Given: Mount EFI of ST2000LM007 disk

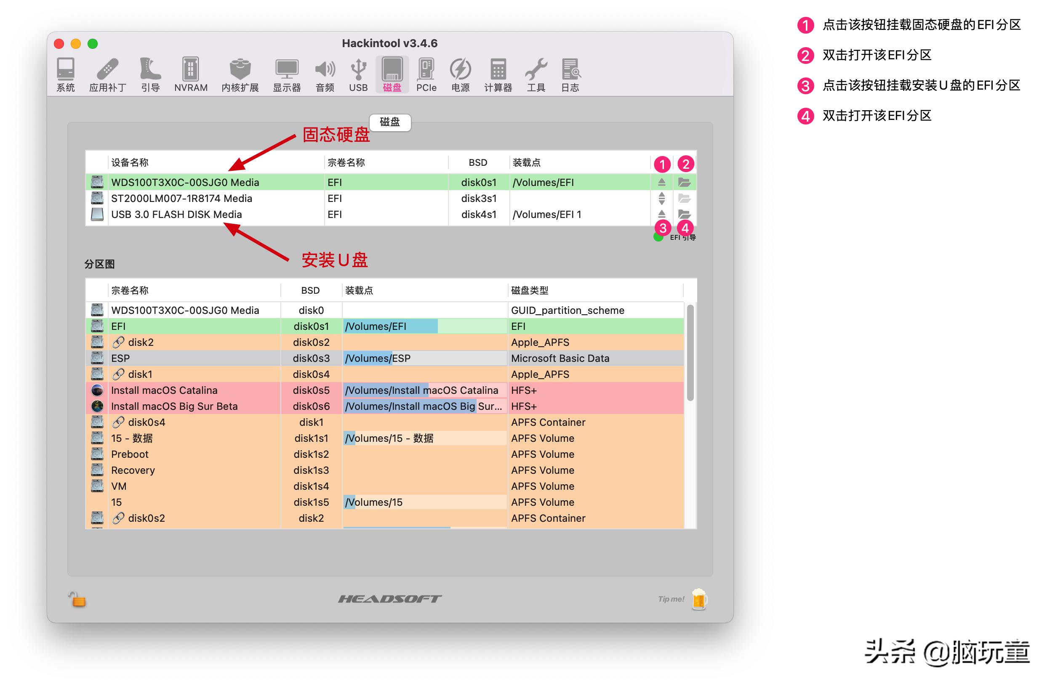Looking at the screenshot, I should (x=661, y=198).
